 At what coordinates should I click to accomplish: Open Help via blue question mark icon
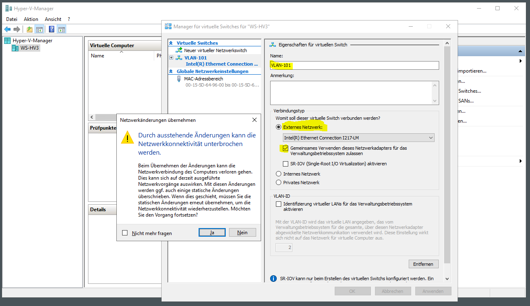[52, 29]
